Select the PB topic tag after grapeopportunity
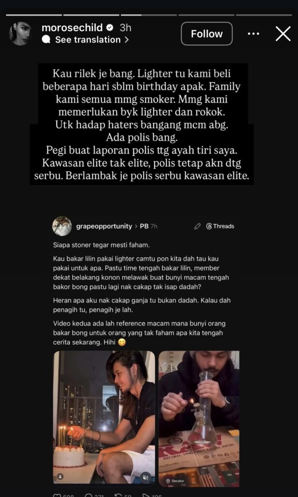The width and height of the screenshot is (298, 497). pyautogui.click(x=144, y=226)
